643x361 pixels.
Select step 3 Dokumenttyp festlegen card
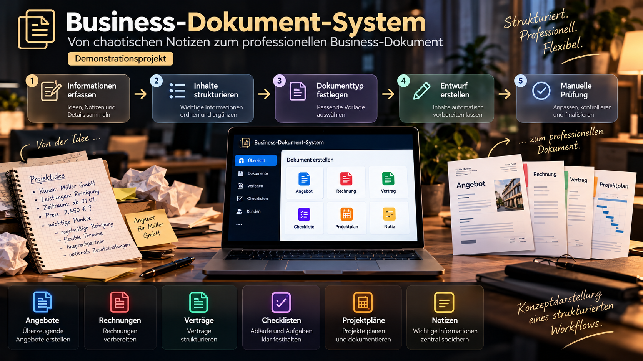(x=326, y=99)
